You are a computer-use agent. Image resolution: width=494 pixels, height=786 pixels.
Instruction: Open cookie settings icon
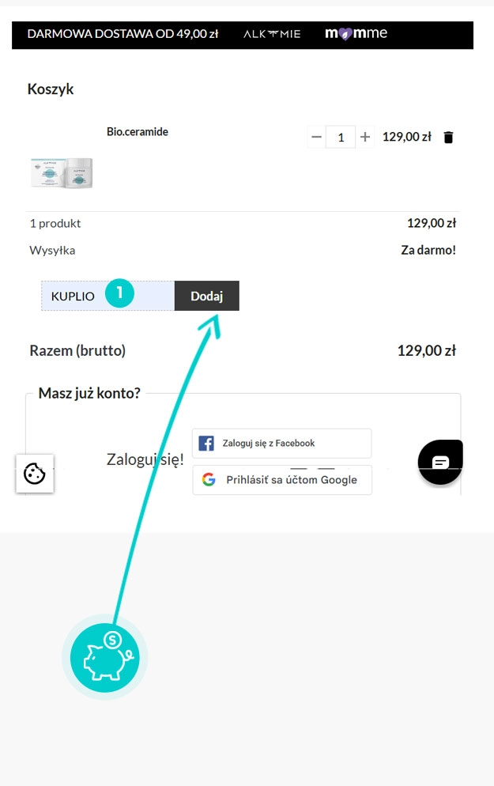coord(35,474)
